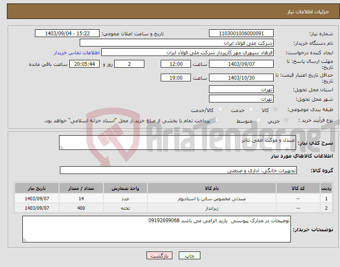Click the شرح کلی نیاز text area
Viewport: 340px width, 267px height.
tap(178, 143)
